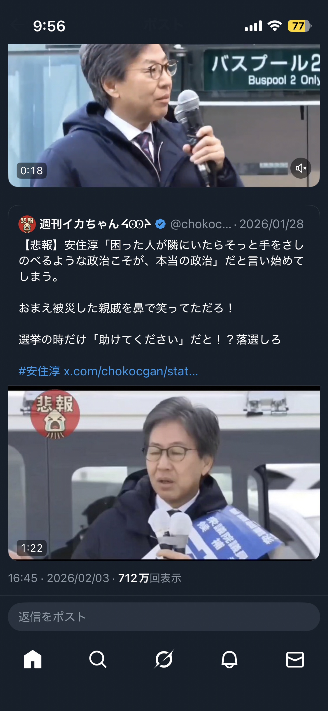Viewport: 328px width, 711px height.
Task: Tap the 週刊イカちゃん profile avatar
Action: 27,224
